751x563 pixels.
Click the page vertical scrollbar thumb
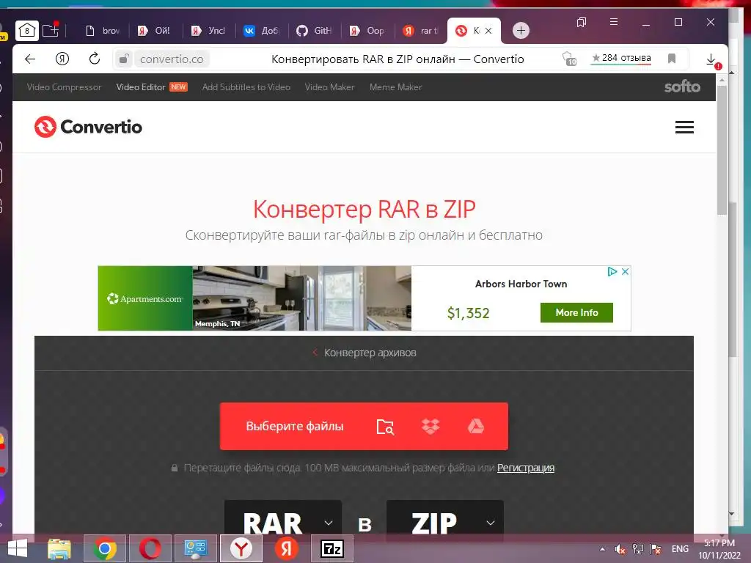[722, 150]
